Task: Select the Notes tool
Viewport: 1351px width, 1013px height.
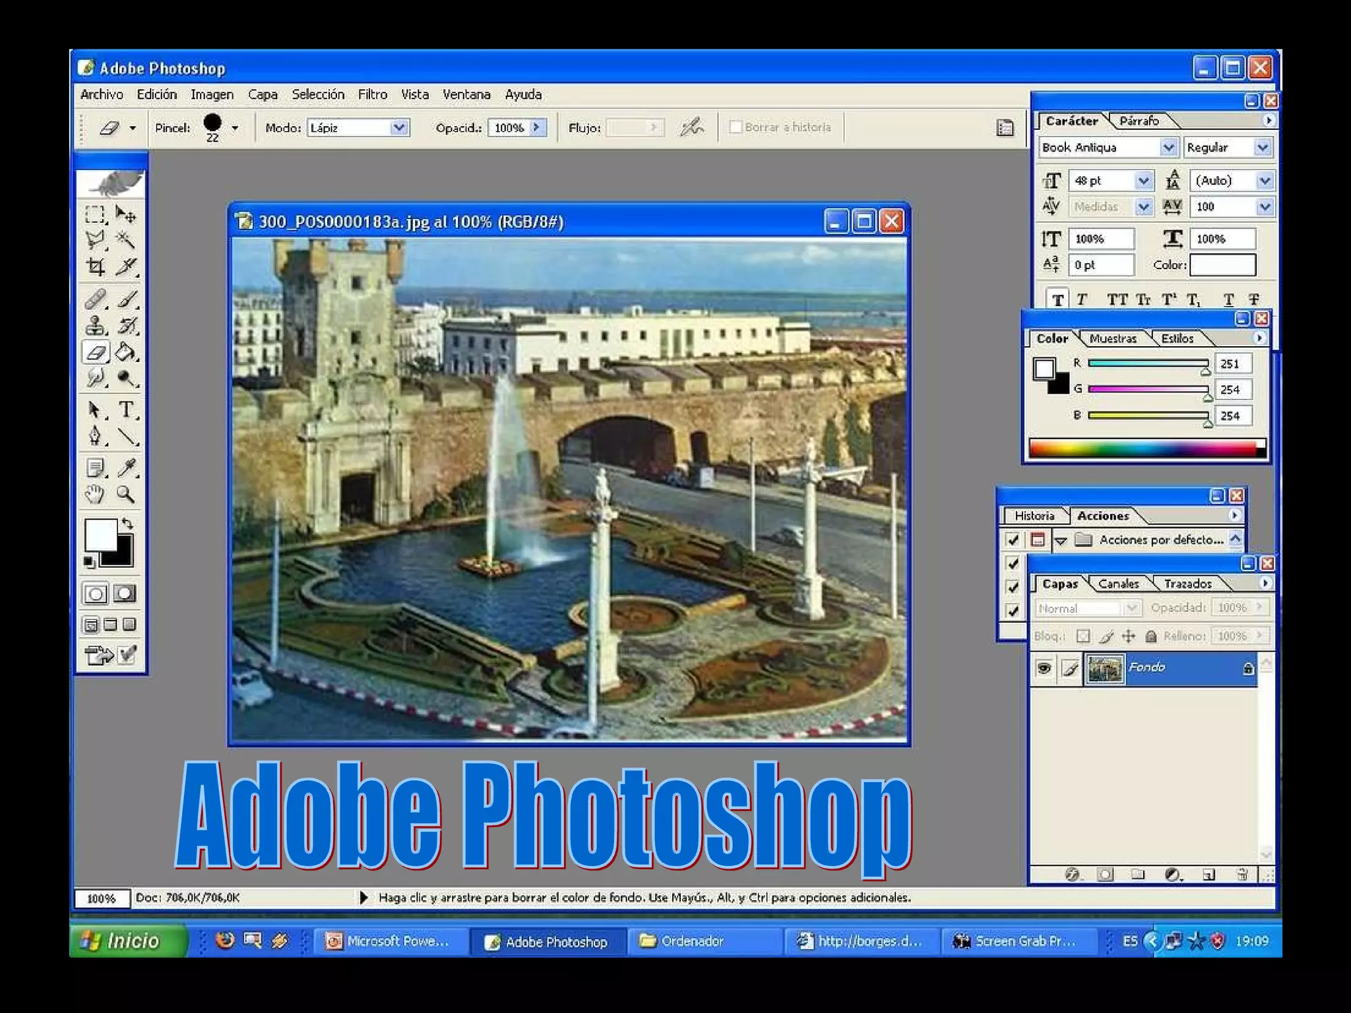Action: pyautogui.click(x=96, y=468)
